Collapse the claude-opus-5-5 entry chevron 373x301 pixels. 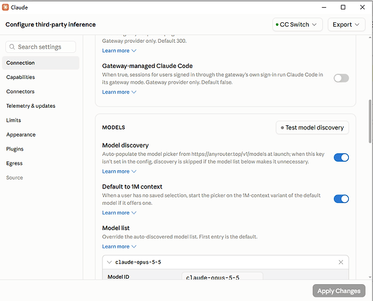coord(109,262)
